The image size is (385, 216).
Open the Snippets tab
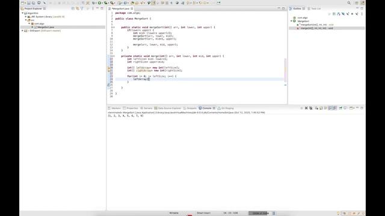190,108
